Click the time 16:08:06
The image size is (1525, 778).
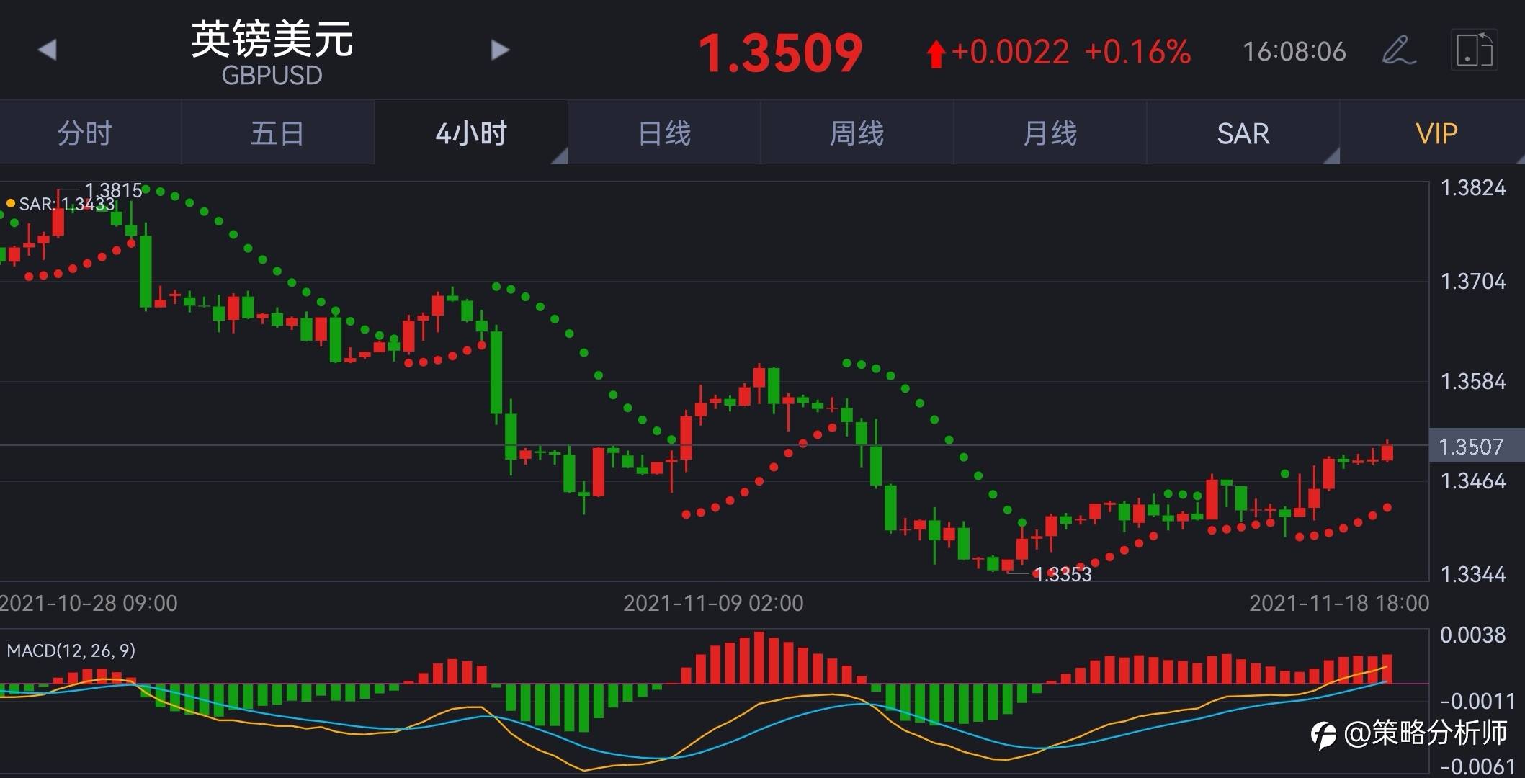[1294, 52]
